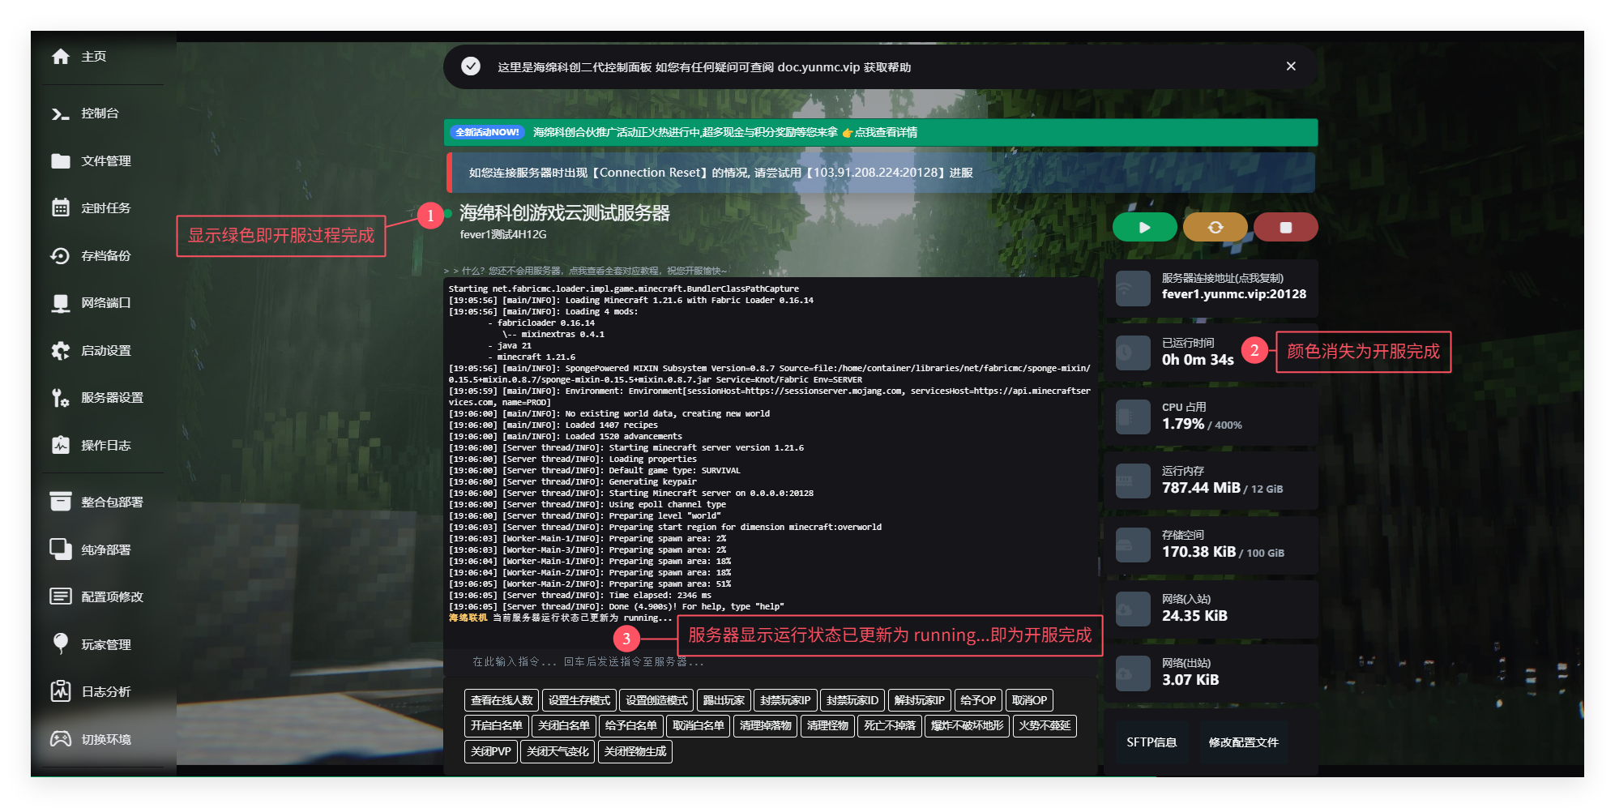The width and height of the screenshot is (1615, 808).
Task: Click 设置创造模式 quick command
Action: pyautogui.click(x=656, y=701)
